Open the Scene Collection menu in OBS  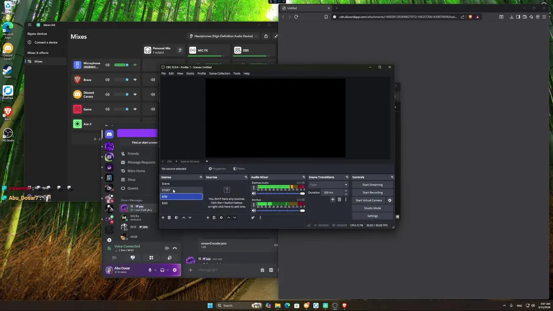click(219, 73)
